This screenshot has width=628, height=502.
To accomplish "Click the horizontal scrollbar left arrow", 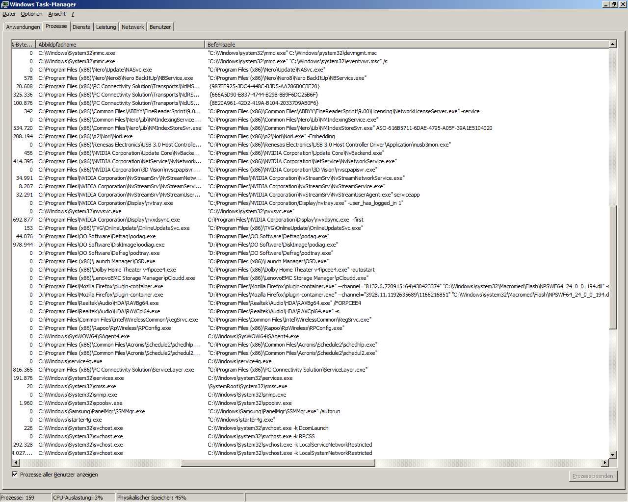I will [x=16, y=462].
